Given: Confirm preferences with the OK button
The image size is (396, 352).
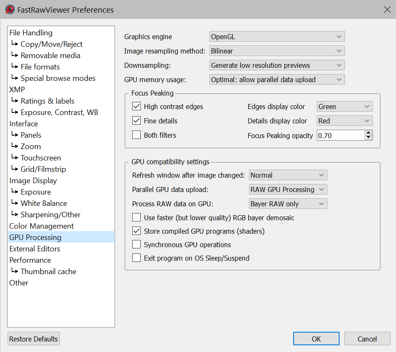Looking at the screenshot, I should pyautogui.click(x=316, y=339).
